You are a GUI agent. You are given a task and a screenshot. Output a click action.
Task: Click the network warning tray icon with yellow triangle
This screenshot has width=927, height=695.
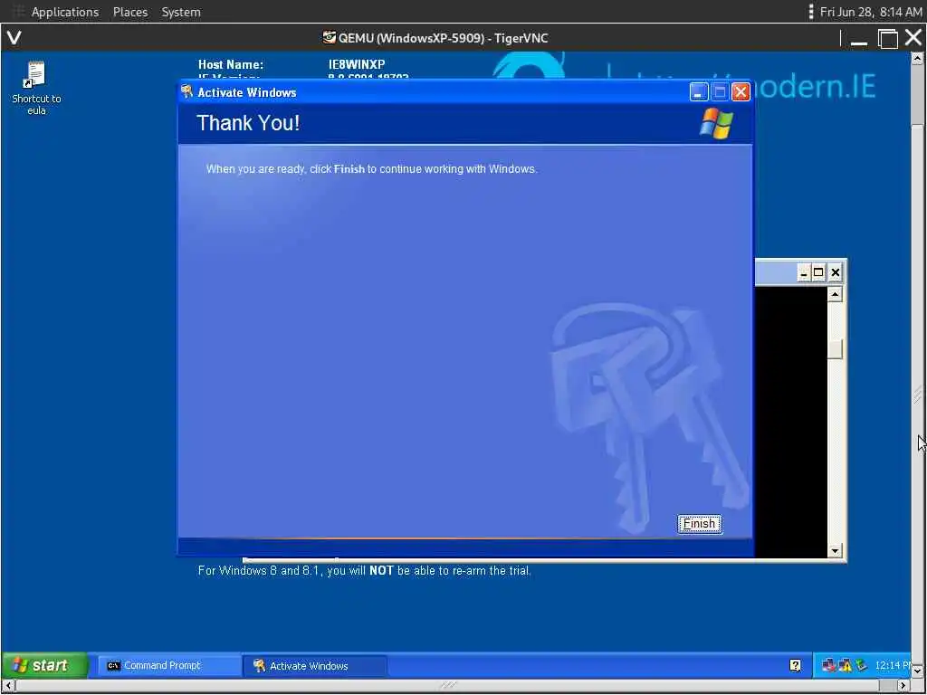pos(845,665)
